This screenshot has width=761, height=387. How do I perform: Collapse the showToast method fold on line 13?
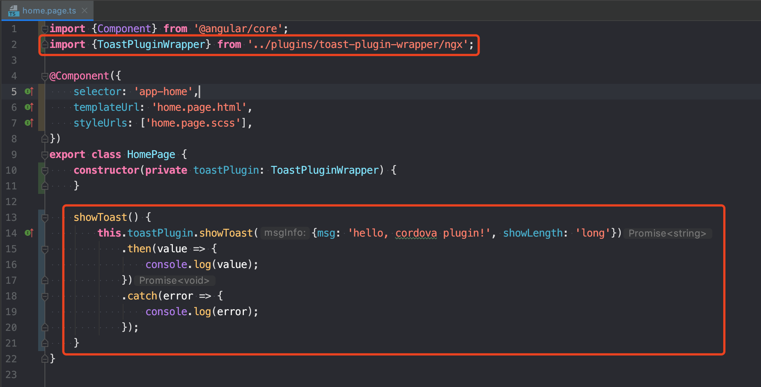(45, 217)
